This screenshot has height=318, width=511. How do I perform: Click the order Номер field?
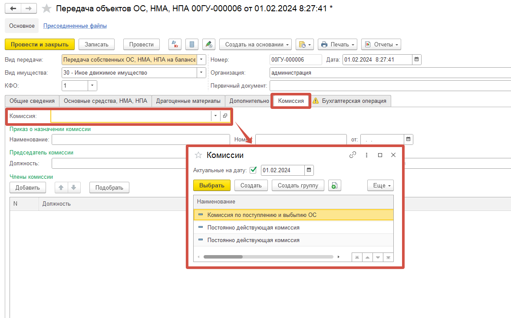[301, 139]
